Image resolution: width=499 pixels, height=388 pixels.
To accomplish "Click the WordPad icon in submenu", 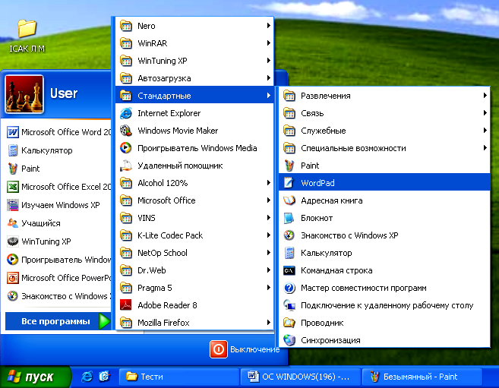I will (x=289, y=182).
